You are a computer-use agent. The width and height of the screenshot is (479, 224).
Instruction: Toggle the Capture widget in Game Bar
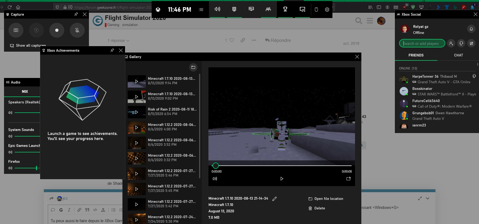[x=234, y=9]
